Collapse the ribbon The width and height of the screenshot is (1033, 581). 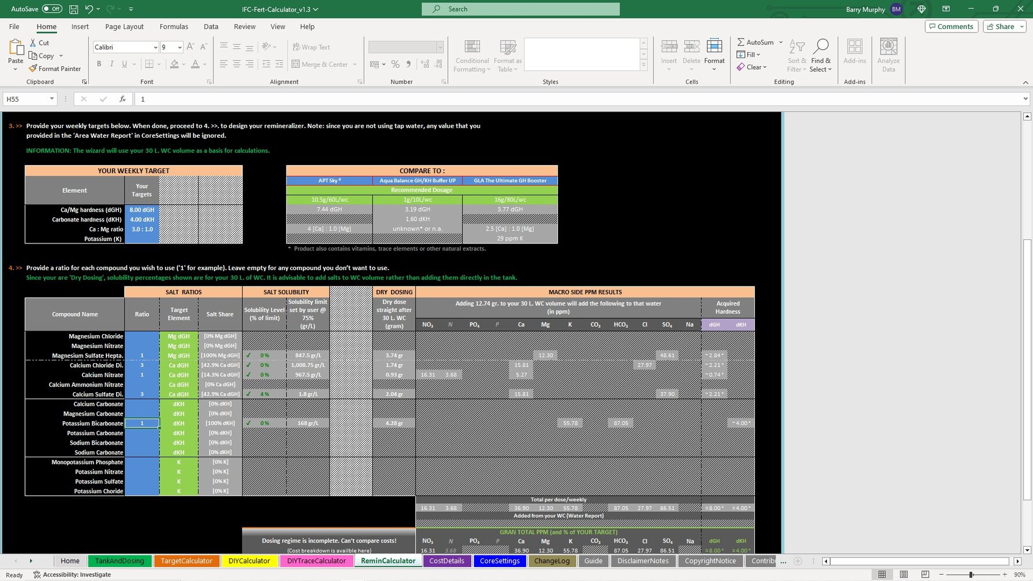[x=1025, y=83]
